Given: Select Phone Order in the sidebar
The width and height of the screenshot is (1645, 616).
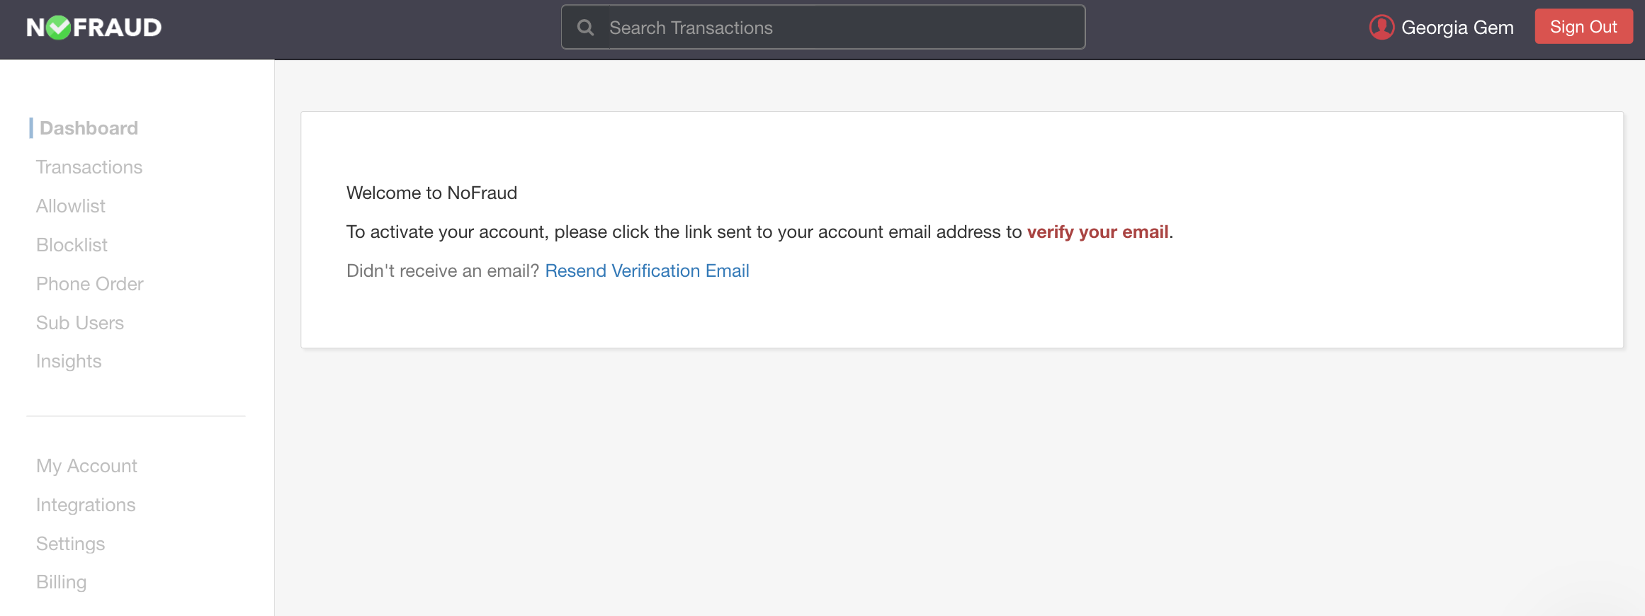Looking at the screenshot, I should coord(89,283).
